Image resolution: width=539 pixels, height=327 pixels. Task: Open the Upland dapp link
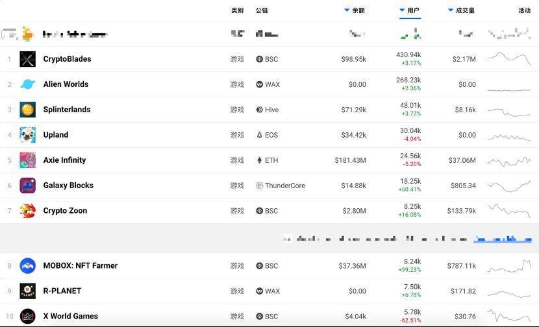[x=56, y=135]
